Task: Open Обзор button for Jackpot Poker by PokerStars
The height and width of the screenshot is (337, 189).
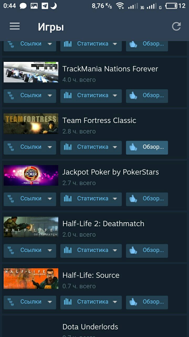Action: (x=147, y=199)
